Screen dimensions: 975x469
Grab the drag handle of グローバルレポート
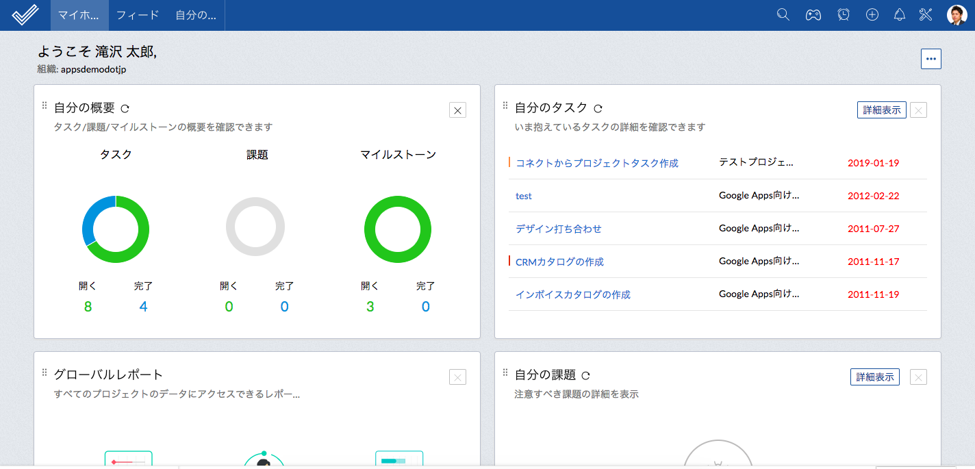[x=45, y=372]
